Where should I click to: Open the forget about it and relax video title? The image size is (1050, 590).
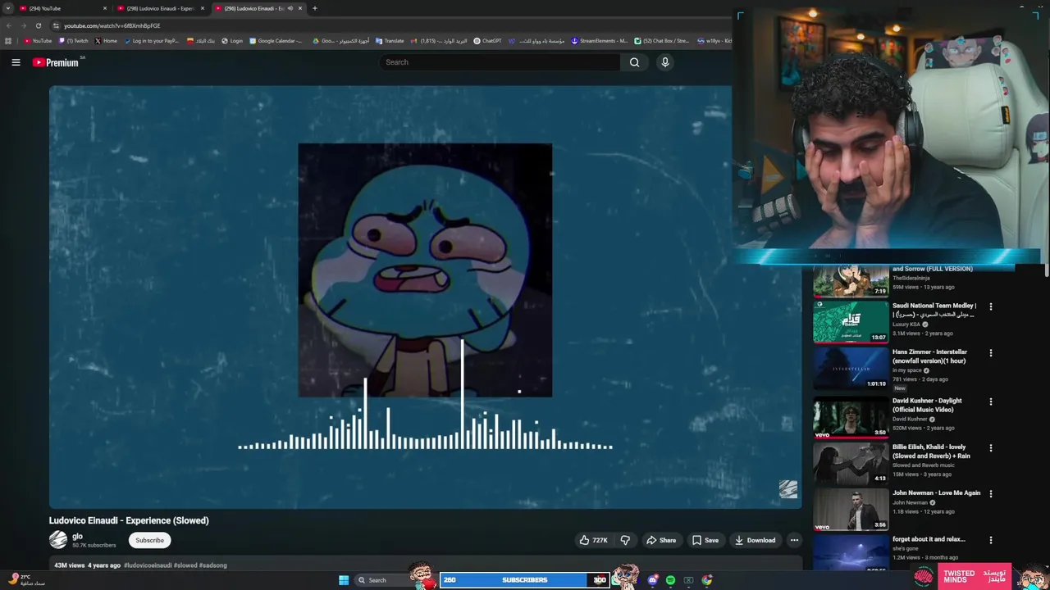pyautogui.click(x=929, y=539)
